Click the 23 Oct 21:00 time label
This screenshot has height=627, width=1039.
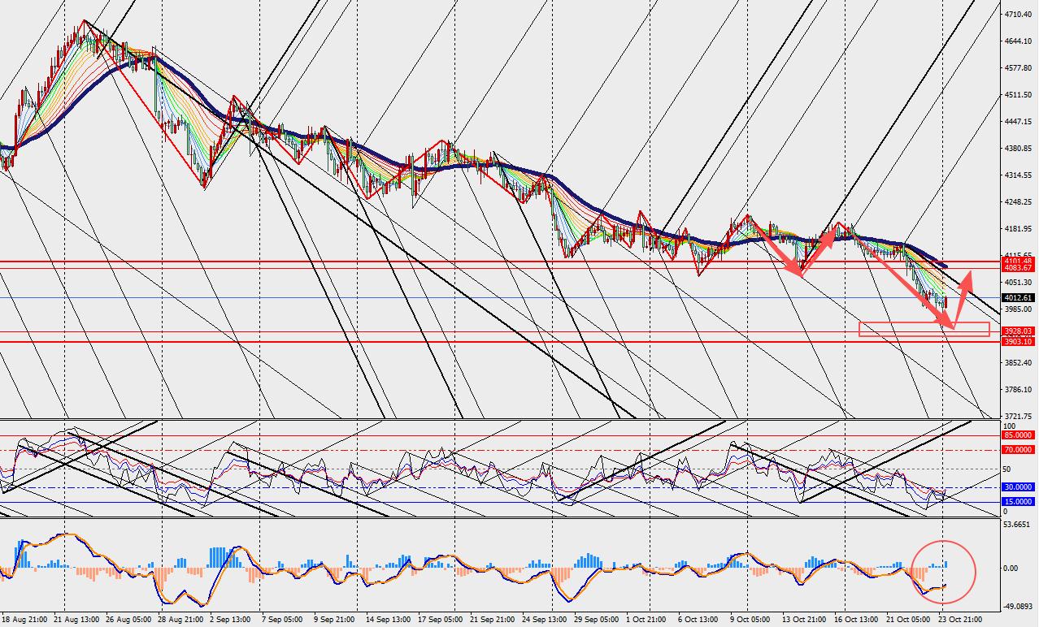click(x=960, y=620)
